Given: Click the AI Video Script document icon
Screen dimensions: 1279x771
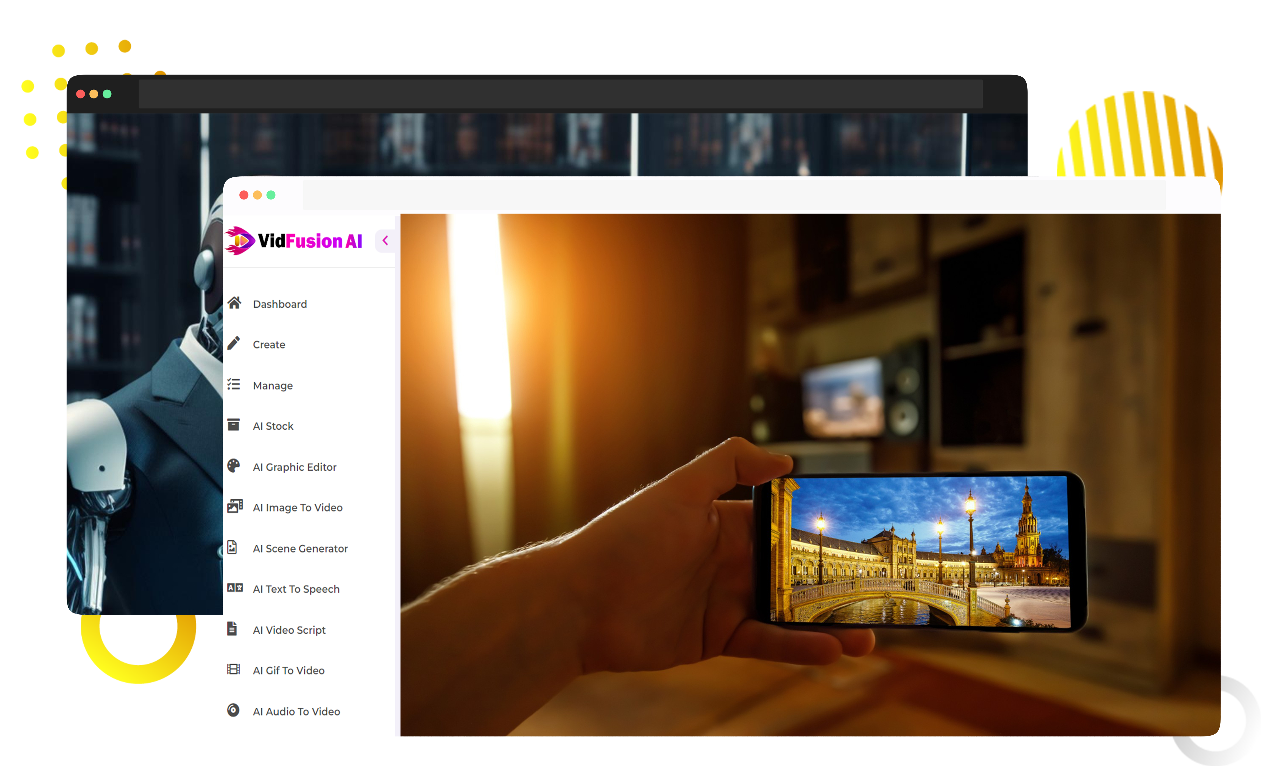Looking at the screenshot, I should click(x=233, y=629).
